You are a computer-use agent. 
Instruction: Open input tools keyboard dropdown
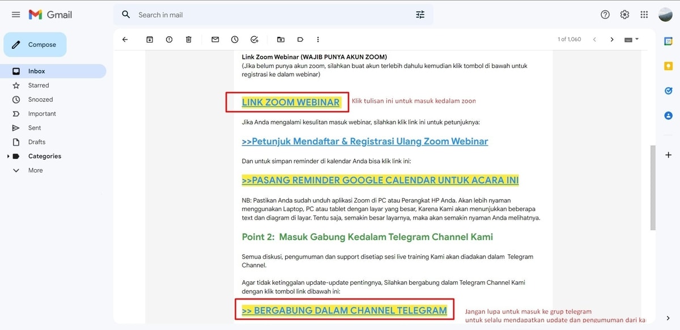631,40
